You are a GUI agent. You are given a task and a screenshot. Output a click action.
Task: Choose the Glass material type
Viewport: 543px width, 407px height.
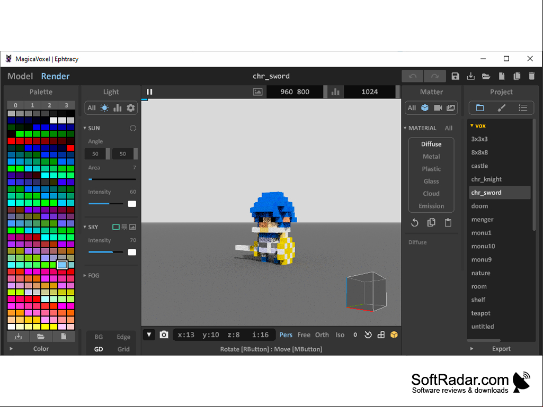click(431, 181)
